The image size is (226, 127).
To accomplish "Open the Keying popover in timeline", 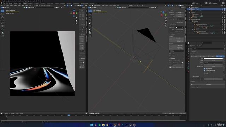I will click(x=12, y=113).
